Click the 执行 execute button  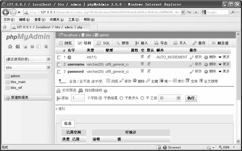(x=191, y=98)
